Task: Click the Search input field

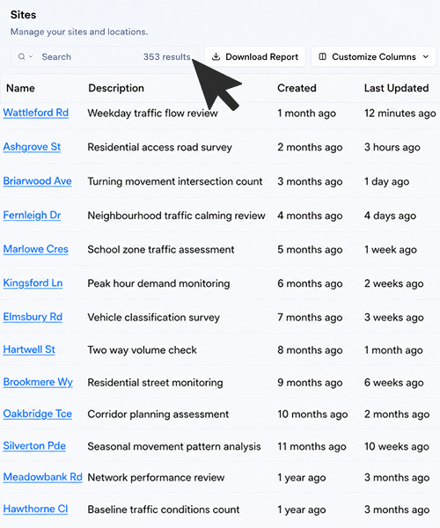Action: click(x=105, y=56)
